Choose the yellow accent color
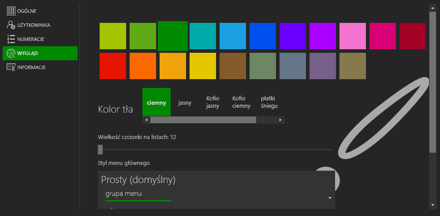440x216 pixels. point(203,66)
